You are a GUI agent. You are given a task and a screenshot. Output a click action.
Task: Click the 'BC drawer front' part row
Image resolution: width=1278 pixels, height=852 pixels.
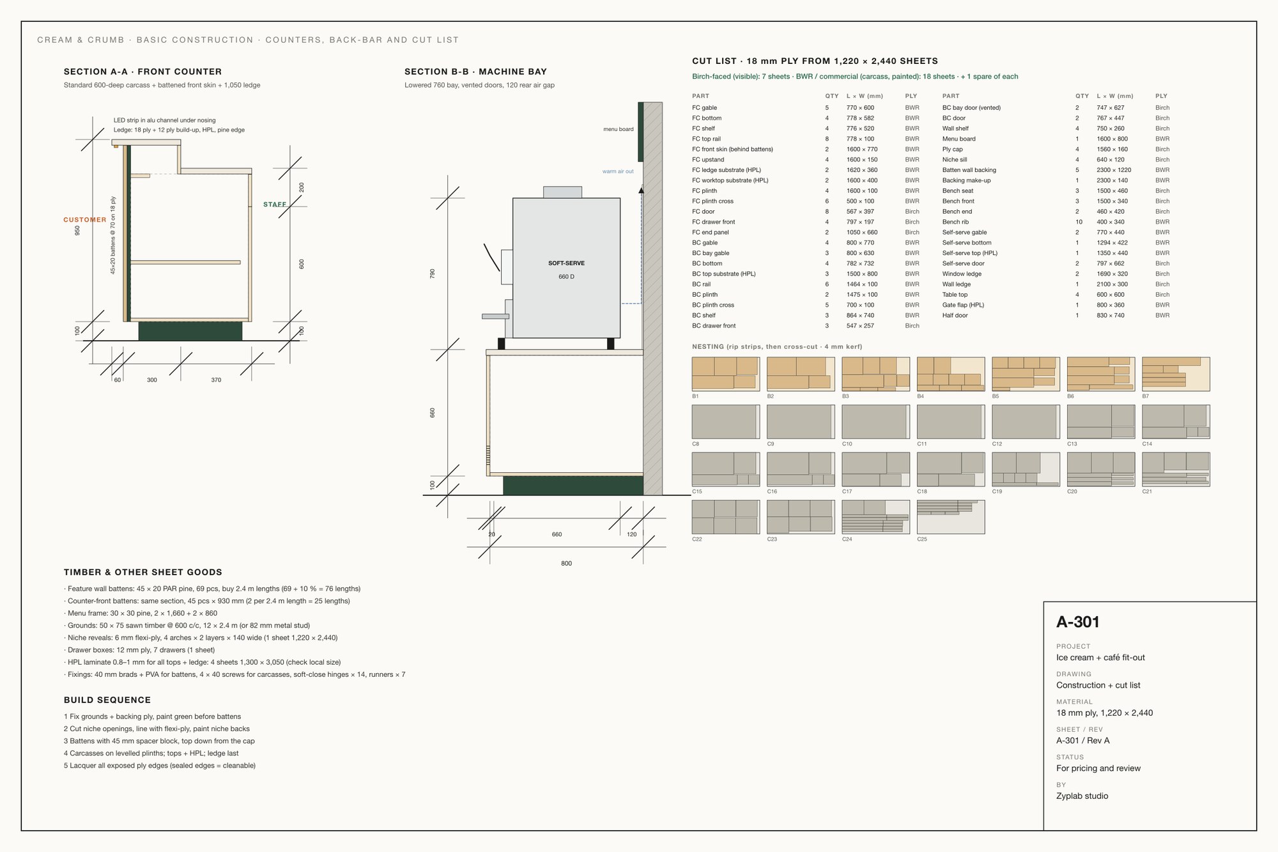click(806, 326)
